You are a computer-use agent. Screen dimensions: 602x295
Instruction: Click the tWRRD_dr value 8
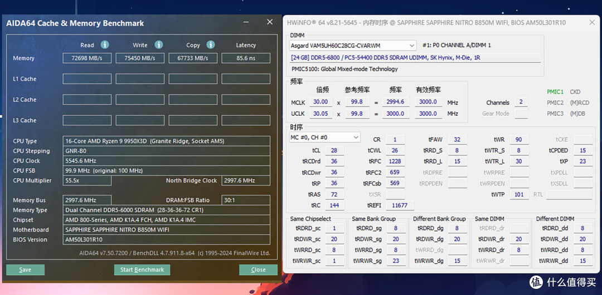point(519,250)
